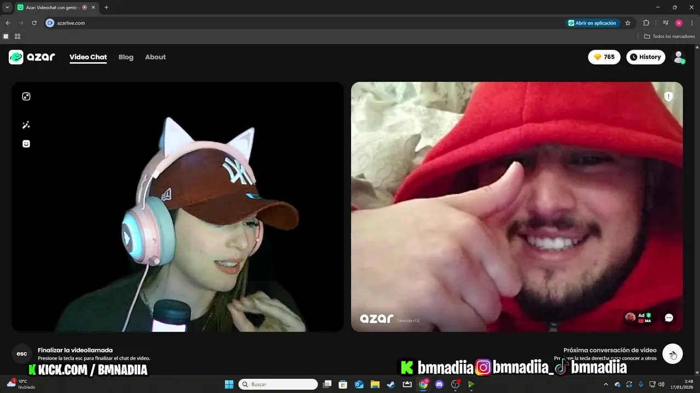Report user via shield icon
Viewport: 700px width, 393px height.
pyautogui.click(x=668, y=97)
